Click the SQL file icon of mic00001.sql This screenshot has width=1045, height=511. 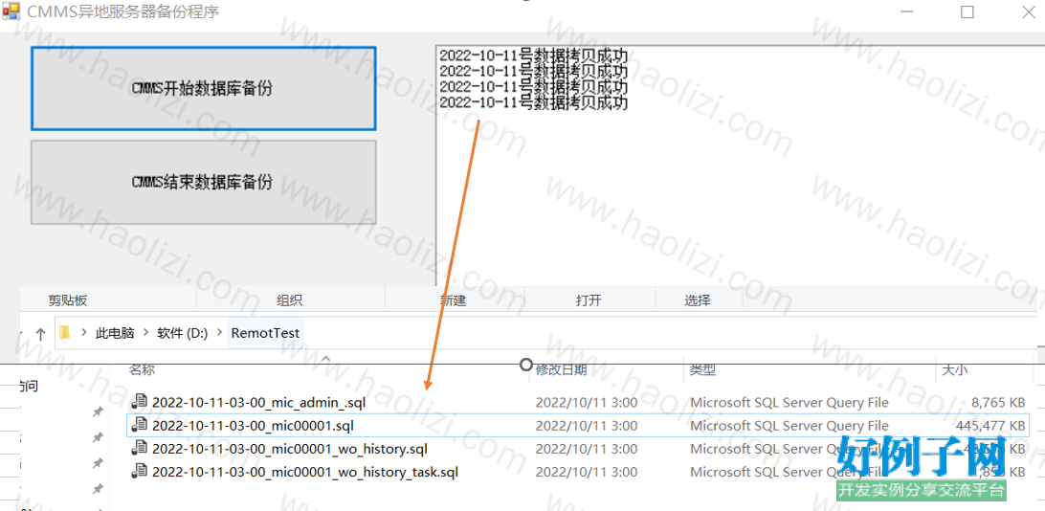click(x=140, y=424)
